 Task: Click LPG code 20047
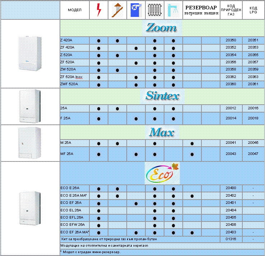[253, 154]
